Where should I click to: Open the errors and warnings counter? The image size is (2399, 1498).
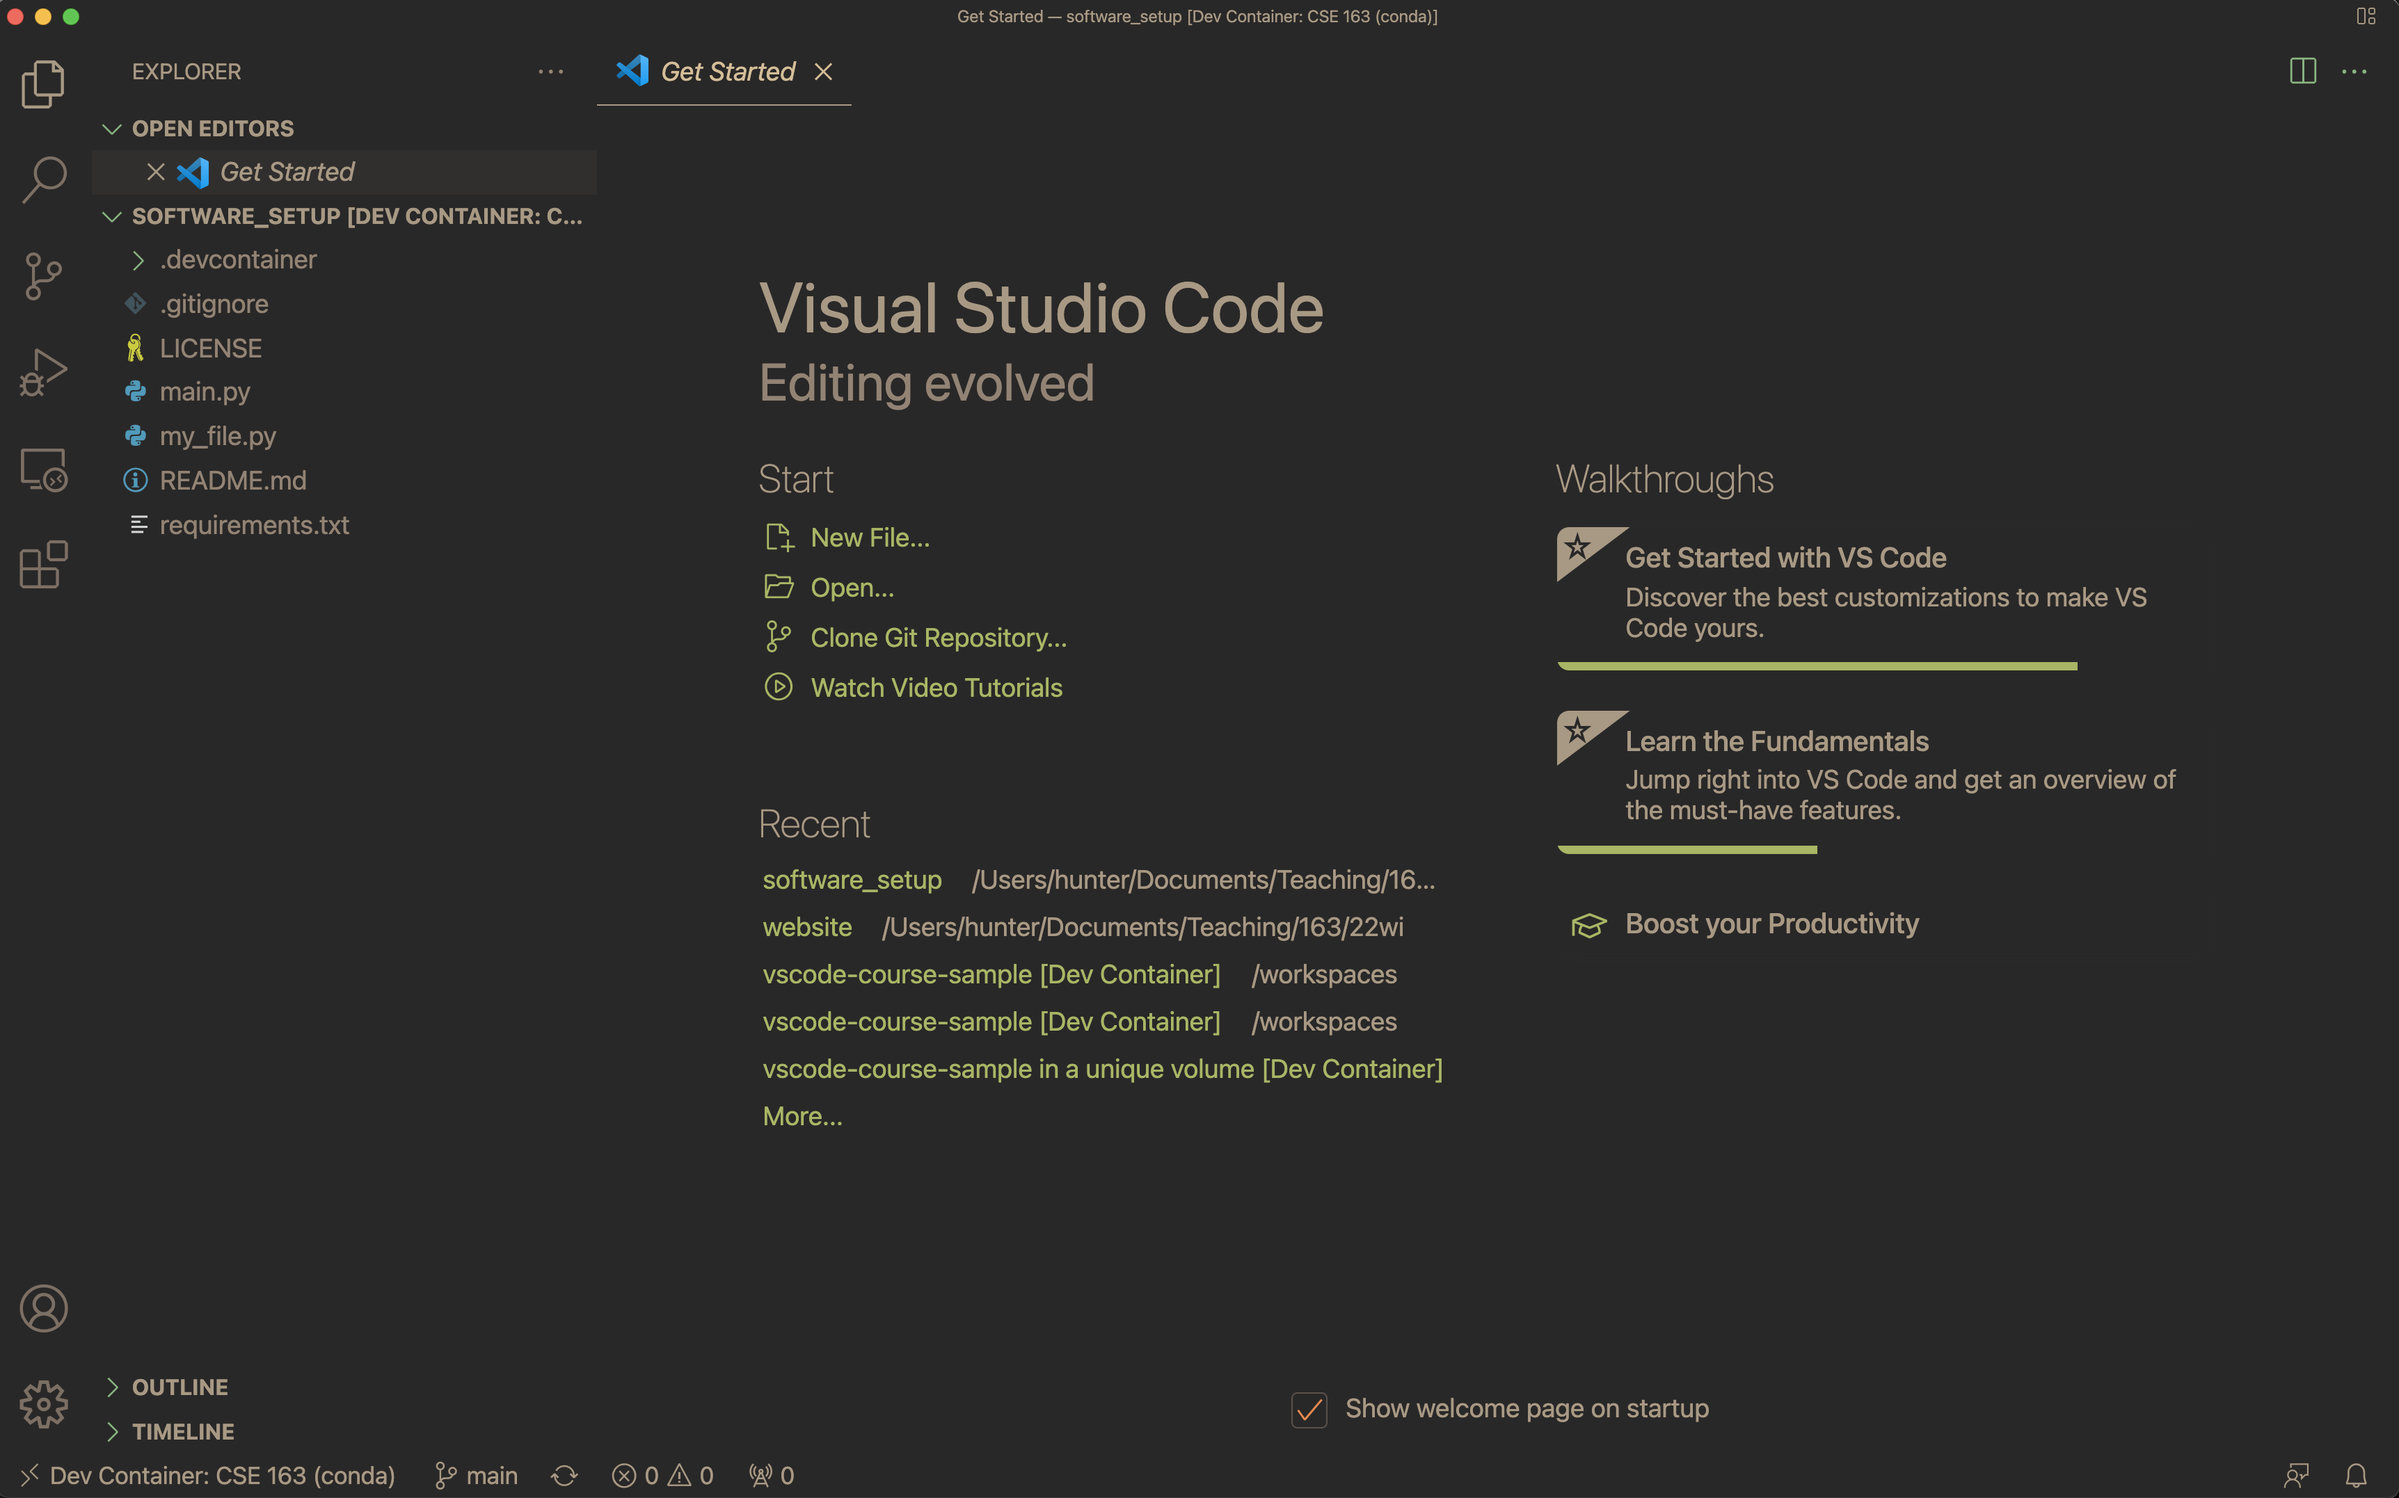(x=662, y=1475)
